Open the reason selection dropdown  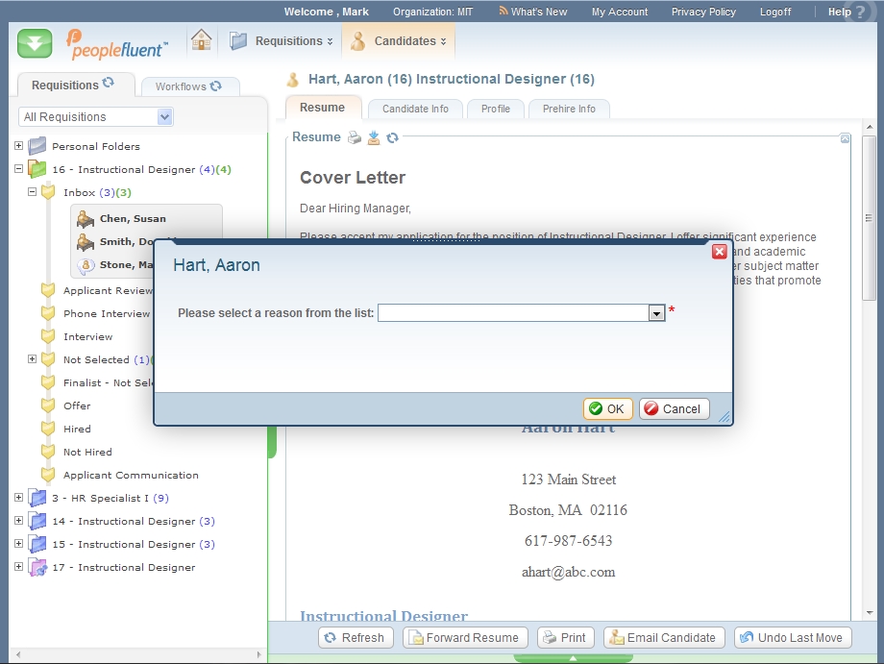pyautogui.click(x=656, y=313)
